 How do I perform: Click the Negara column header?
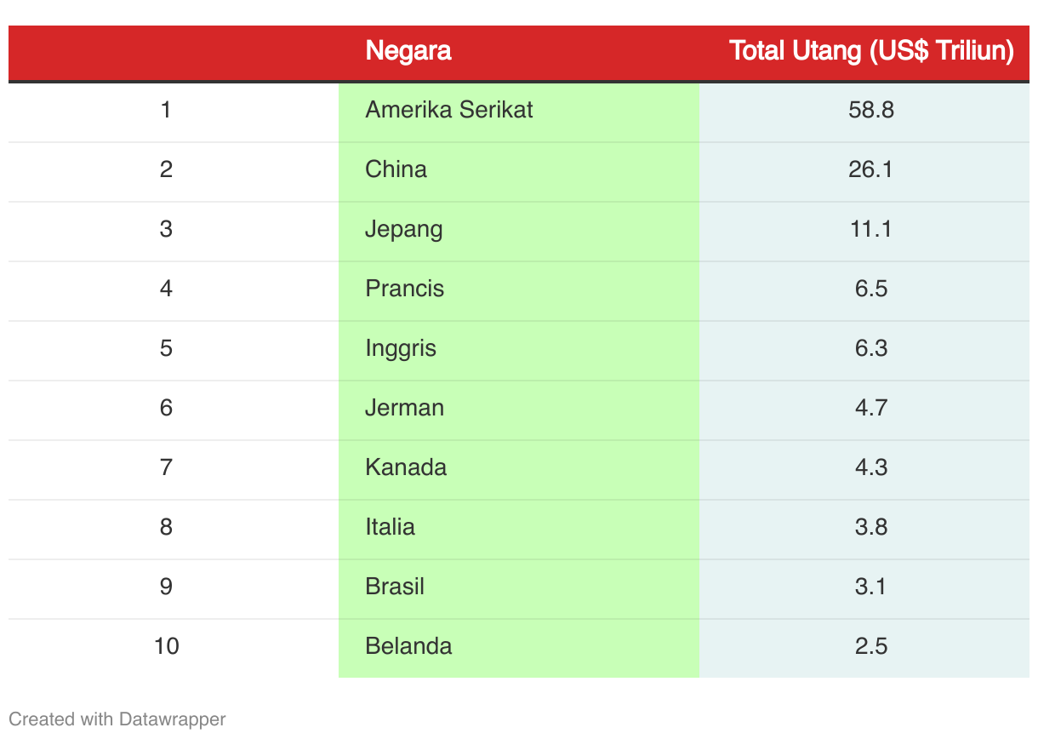408,51
